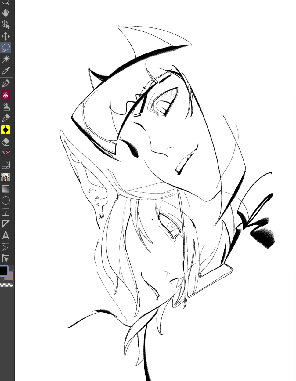Image resolution: width=296 pixels, height=381 pixels.
Task: Select the chibi character custom tool
Action: 5,177
